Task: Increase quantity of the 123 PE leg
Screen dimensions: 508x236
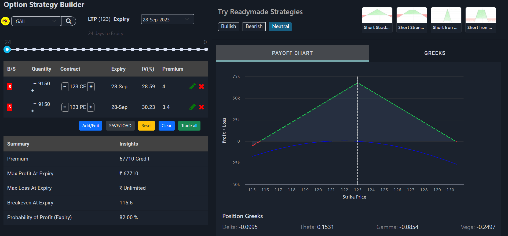Action: [33, 111]
